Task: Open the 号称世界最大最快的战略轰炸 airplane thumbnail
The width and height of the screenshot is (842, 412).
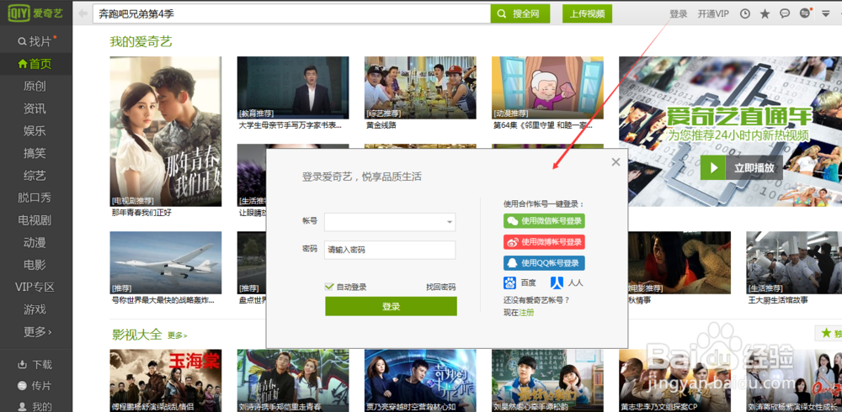Action: click(165, 263)
